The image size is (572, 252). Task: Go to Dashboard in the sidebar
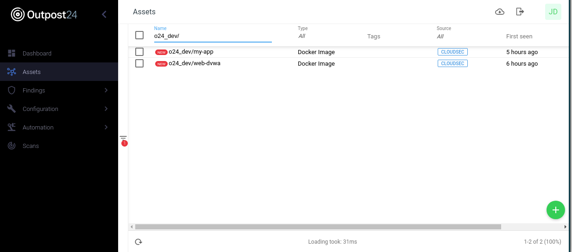[37, 53]
